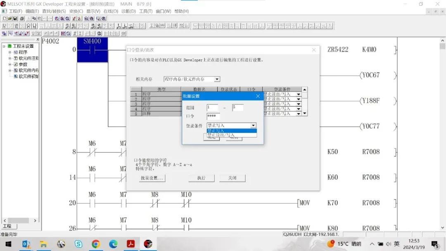Click the New Project toolbar icon

click(x=4, y=19)
